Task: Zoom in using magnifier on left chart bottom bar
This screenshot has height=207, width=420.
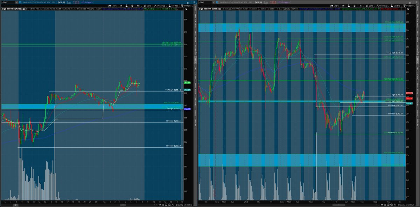Action: click(166, 205)
